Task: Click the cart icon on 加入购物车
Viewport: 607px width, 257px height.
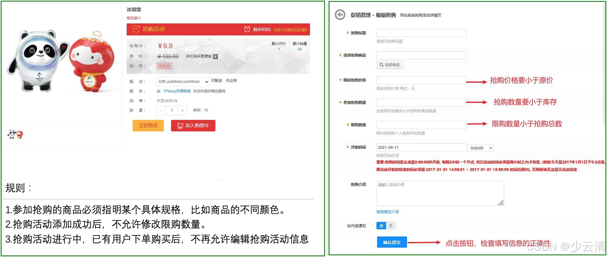Action: (x=180, y=126)
